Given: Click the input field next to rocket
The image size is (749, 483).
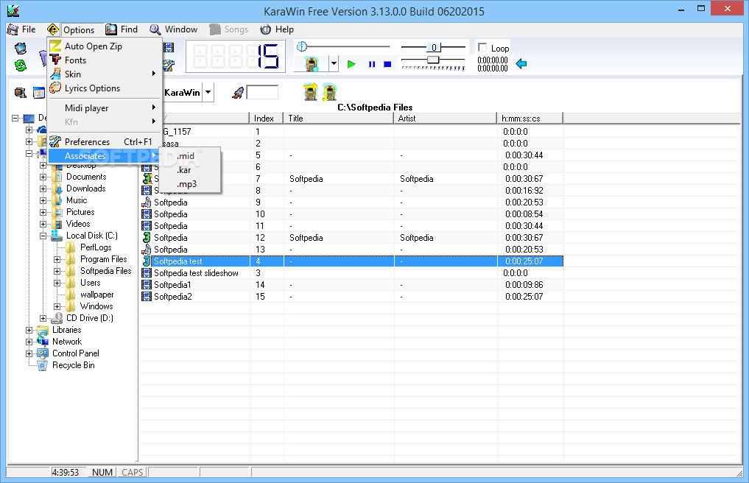Looking at the screenshot, I should pyautogui.click(x=262, y=93).
